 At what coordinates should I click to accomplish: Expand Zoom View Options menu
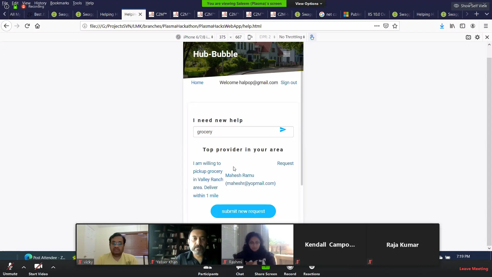coord(308,4)
